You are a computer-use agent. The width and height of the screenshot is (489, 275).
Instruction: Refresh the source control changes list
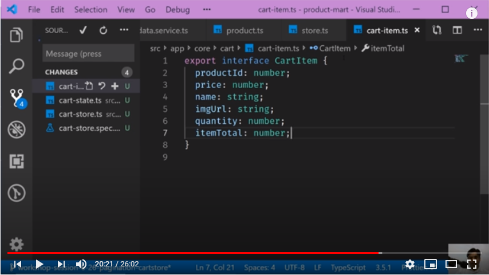tap(103, 30)
